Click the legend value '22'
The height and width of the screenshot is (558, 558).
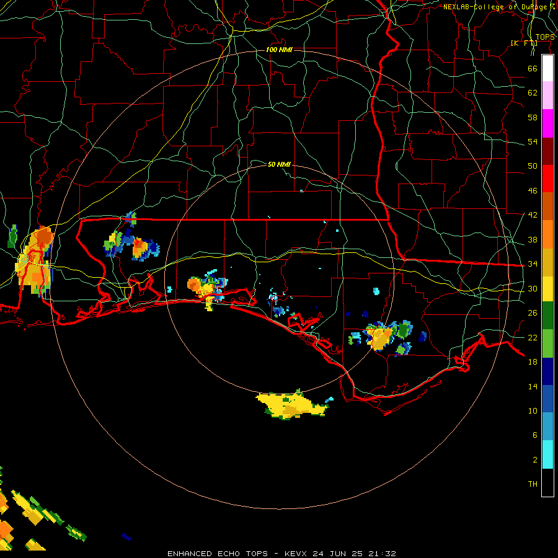[x=533, y=337]
